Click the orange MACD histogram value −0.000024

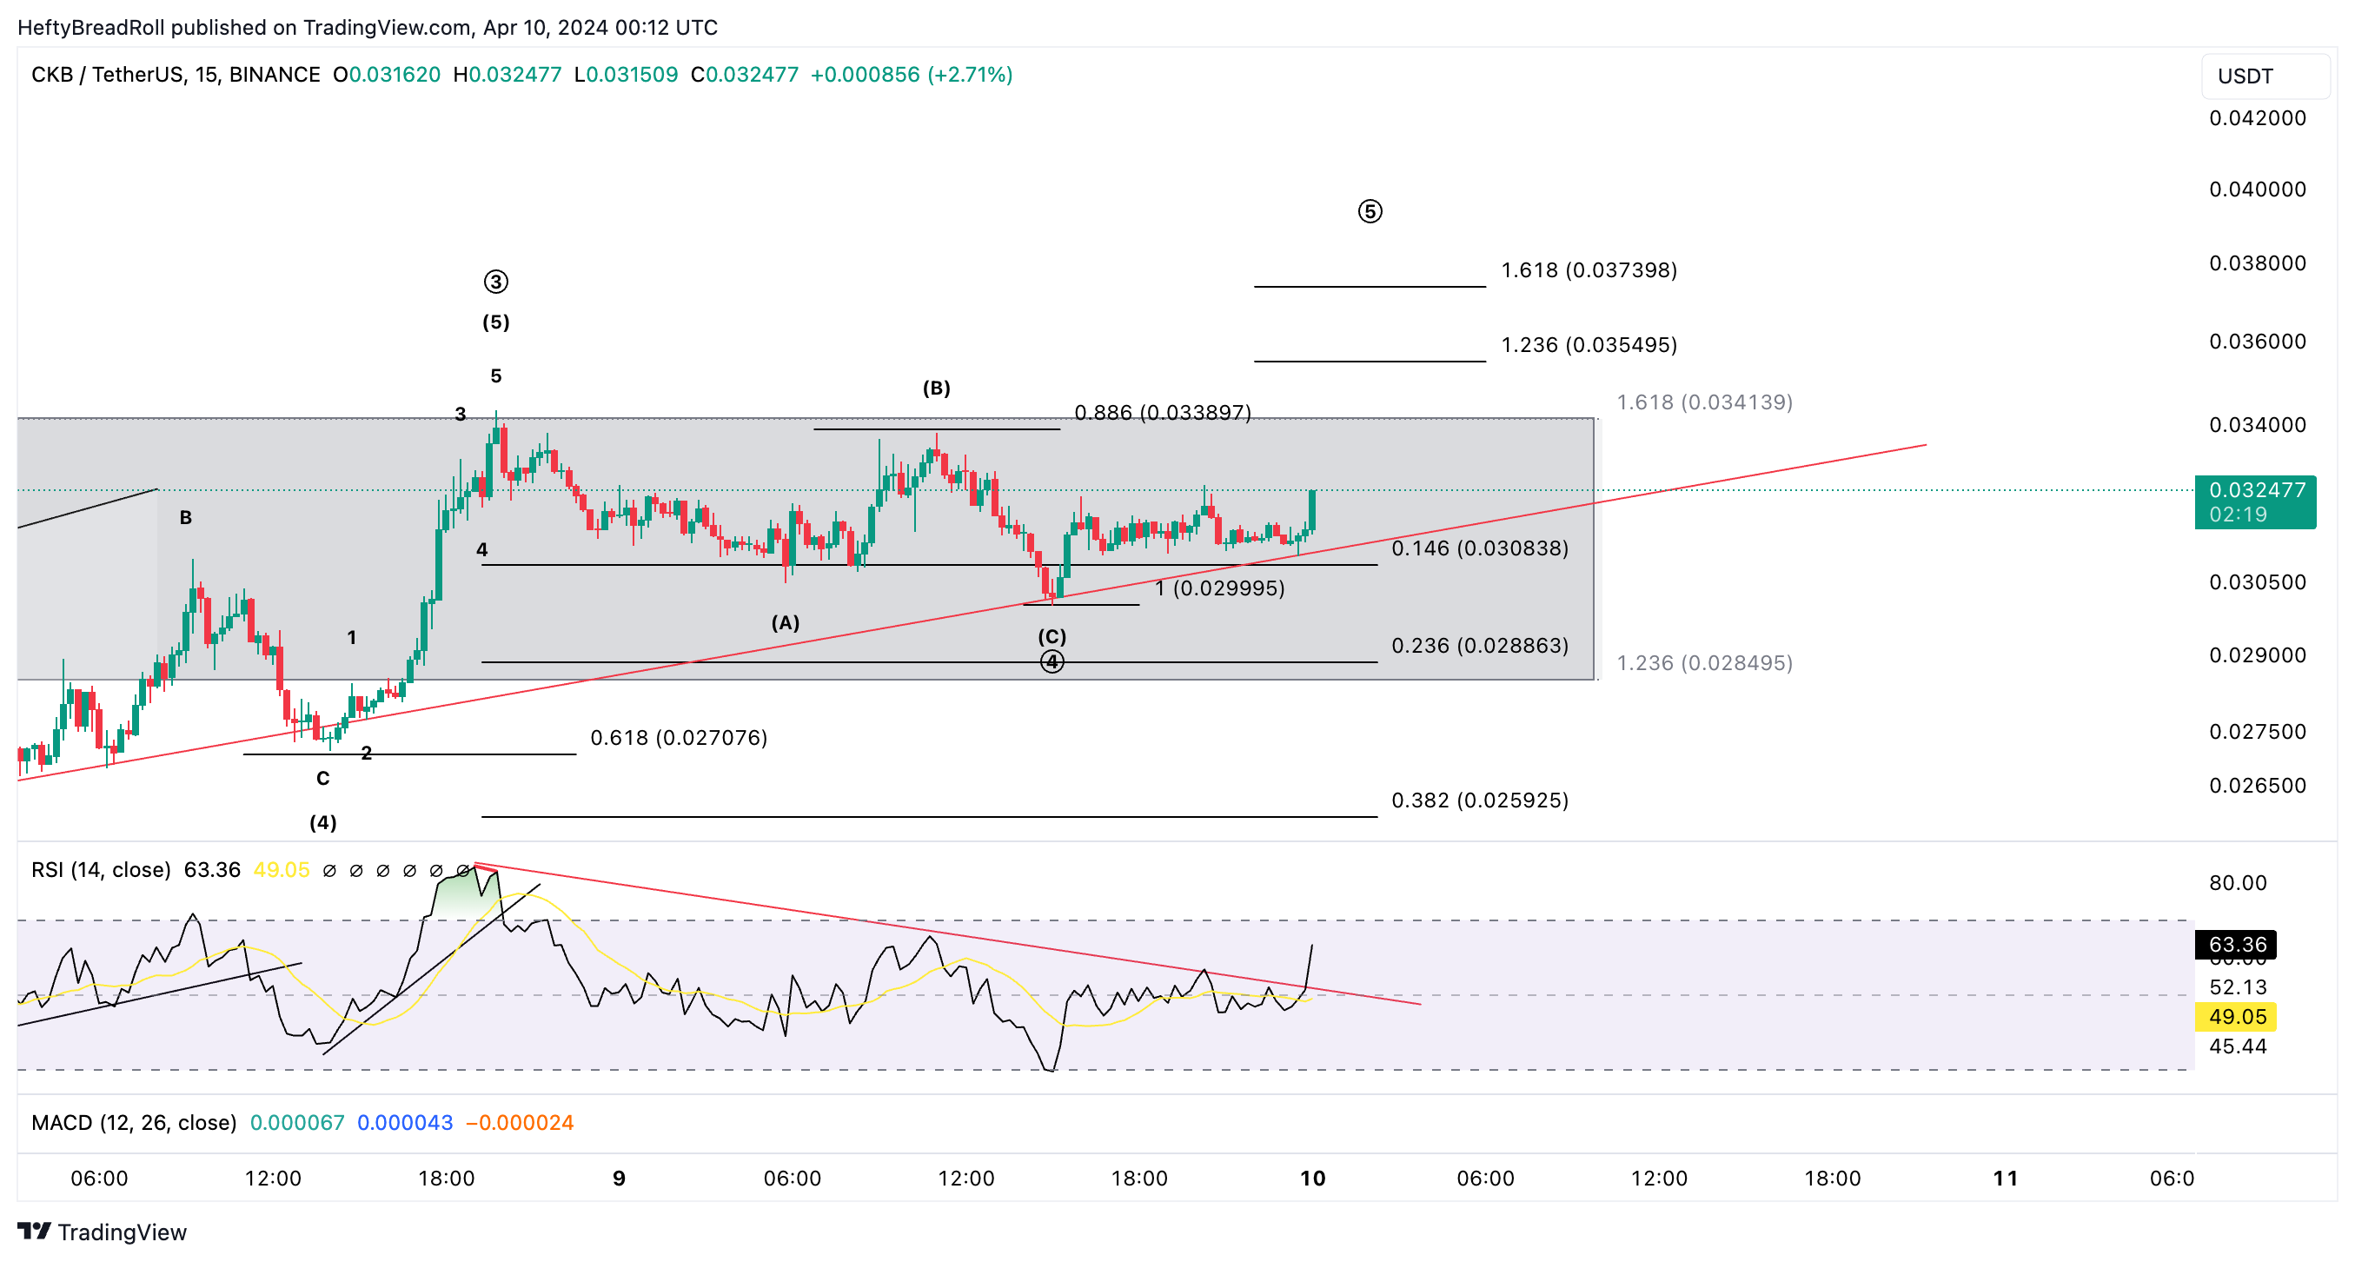[520, 1122]
